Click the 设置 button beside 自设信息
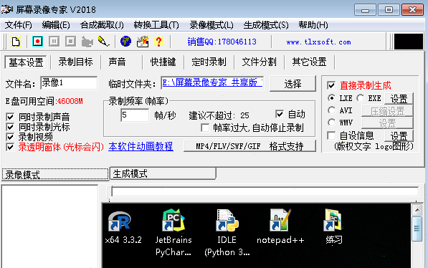The height and width of the screenshot is (268, 428). pyautogui.click(x=399, y=135)
